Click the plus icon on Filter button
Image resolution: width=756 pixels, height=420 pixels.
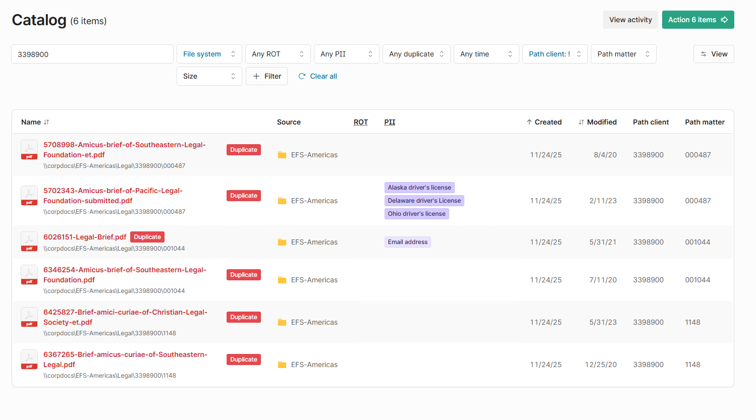(x=256, y=76)
